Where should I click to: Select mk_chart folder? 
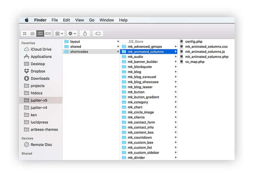pyautogui.click(x=149, y=107)
